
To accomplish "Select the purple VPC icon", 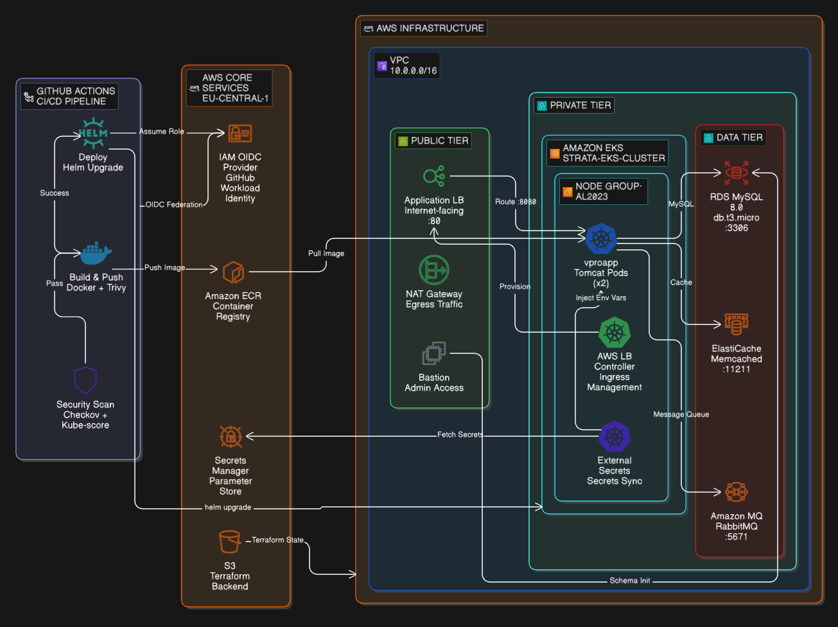I will (x=382, y=66).
